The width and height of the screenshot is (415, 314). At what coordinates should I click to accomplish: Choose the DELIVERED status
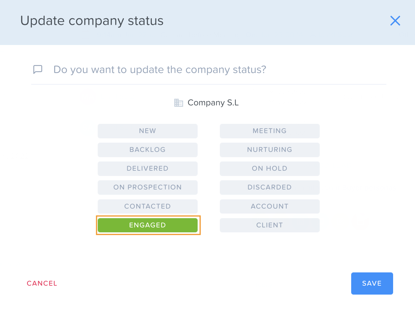tap(147, 169)
